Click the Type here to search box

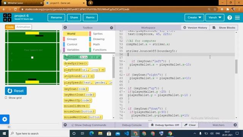39,134
